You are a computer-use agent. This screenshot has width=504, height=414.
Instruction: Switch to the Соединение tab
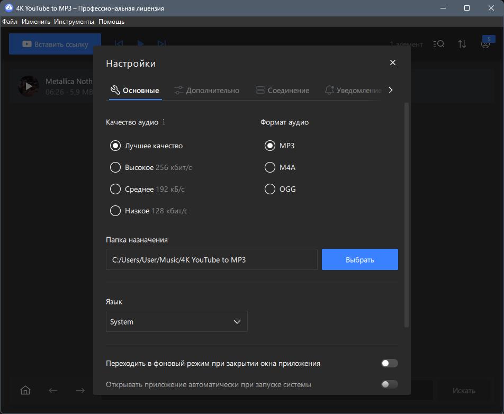[283, 91]
